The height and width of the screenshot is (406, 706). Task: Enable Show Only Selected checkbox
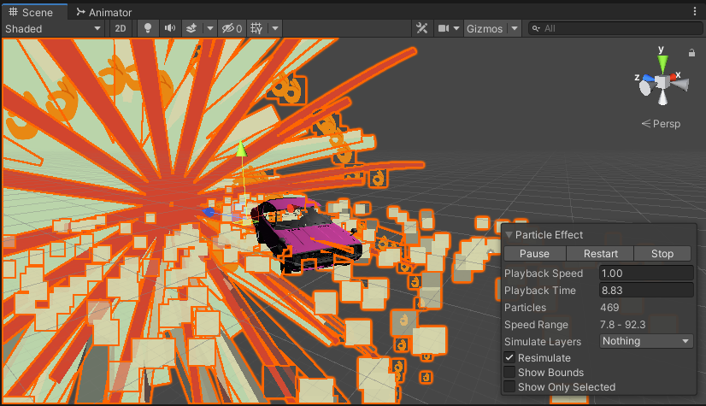coord(509,386)
